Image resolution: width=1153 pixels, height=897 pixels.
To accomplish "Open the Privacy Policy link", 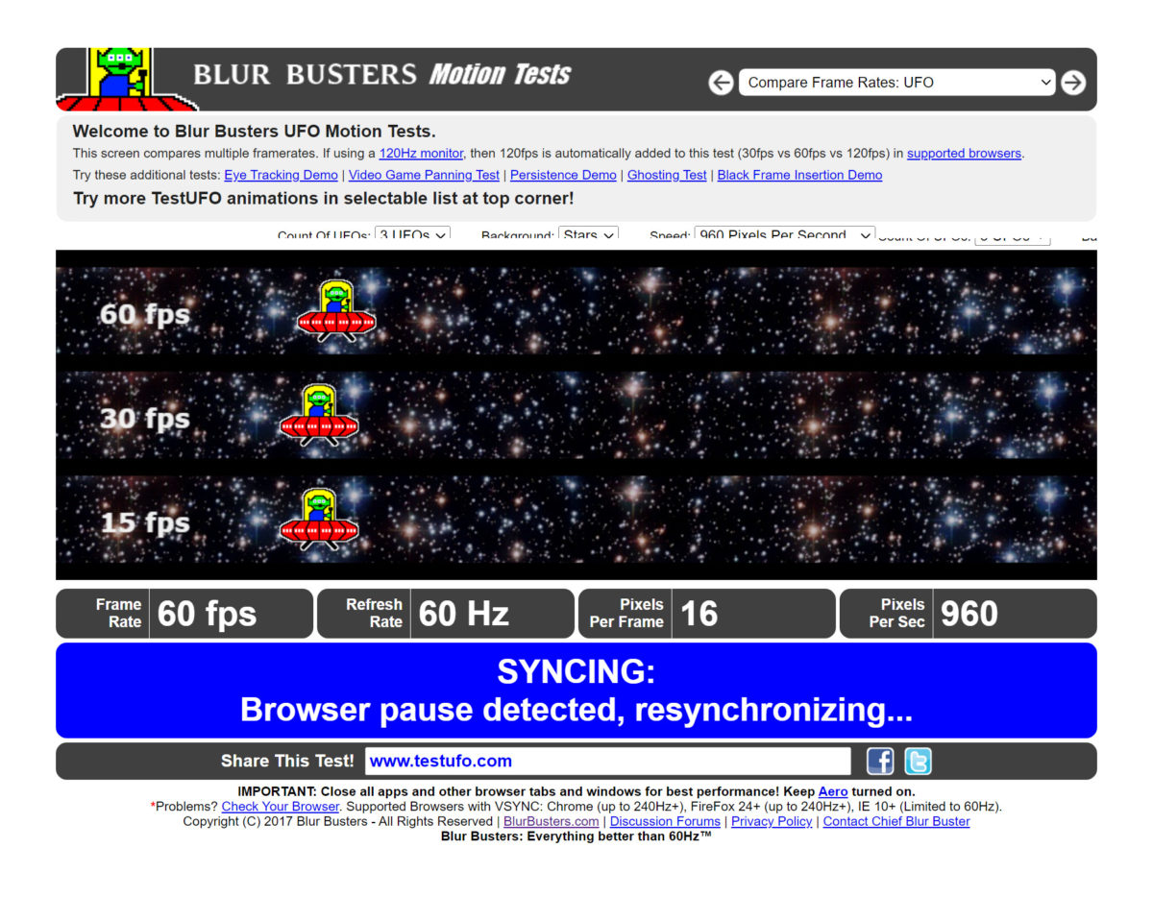I will point(772,821).
